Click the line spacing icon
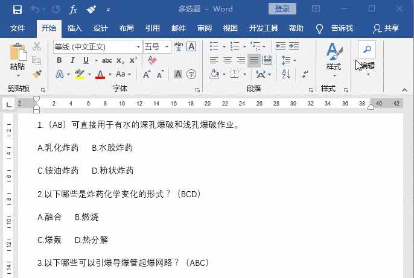This screenshot has width=414, height=278. pos(286,60)
